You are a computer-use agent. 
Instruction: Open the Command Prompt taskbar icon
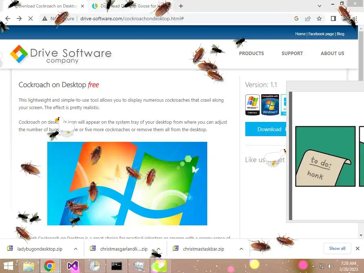coord(117,266)
